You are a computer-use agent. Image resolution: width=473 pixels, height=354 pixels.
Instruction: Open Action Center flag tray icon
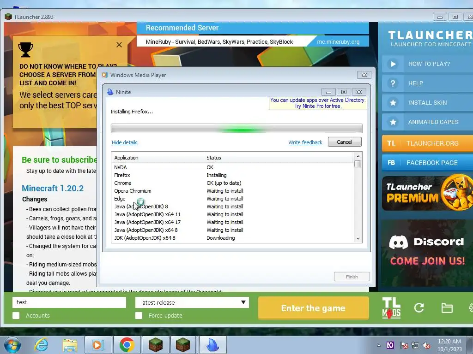click(x=404, y=345)
